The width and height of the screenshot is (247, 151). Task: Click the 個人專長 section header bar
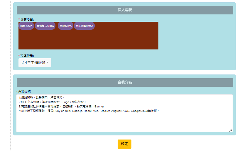tap(125, 10)
